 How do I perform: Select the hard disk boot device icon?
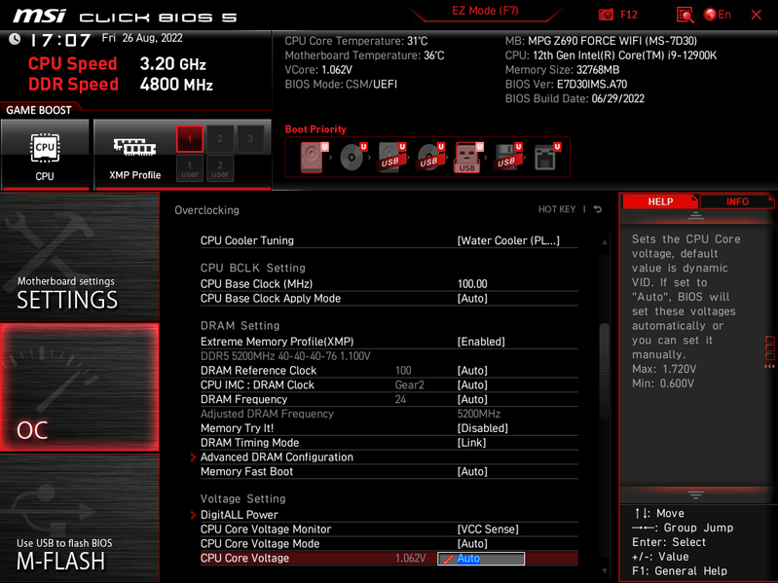click(314, 157)
